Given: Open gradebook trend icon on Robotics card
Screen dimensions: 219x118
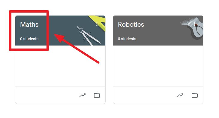Looking at the screenshot, I should tap(180, 95).
